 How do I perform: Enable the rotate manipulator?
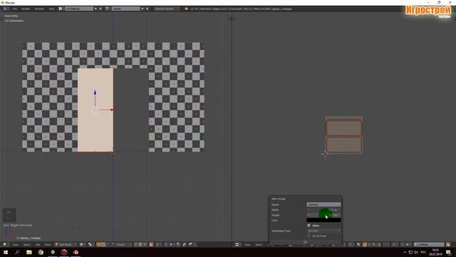click(108, 244)
